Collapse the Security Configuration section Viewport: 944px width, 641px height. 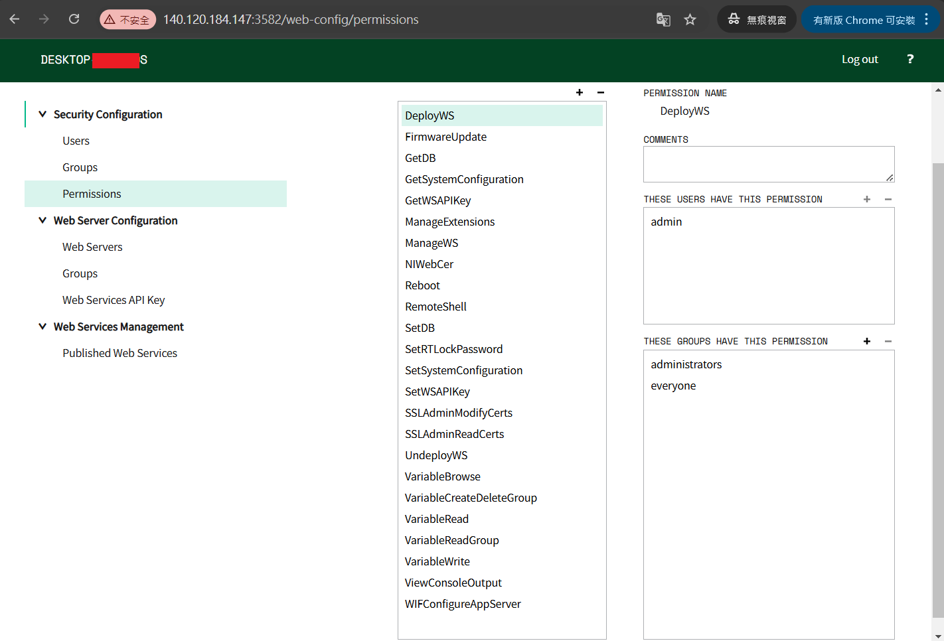(42, 114)
